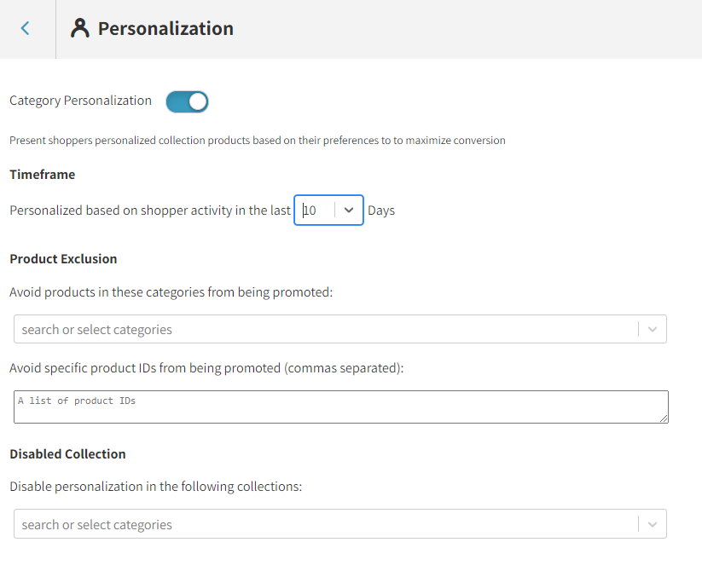Click the product IDs text area
702x571 pixels.
(339, 407)
